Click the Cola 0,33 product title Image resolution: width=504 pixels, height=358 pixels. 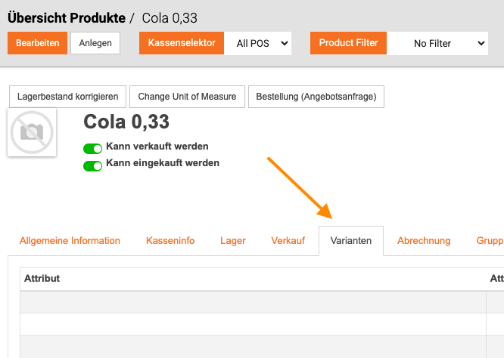coord(126,122)
